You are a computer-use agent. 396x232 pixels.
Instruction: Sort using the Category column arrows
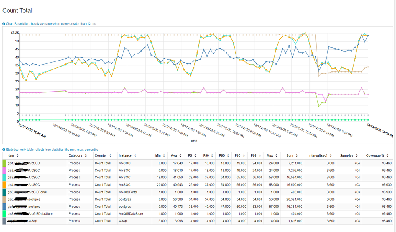point(86,156)
